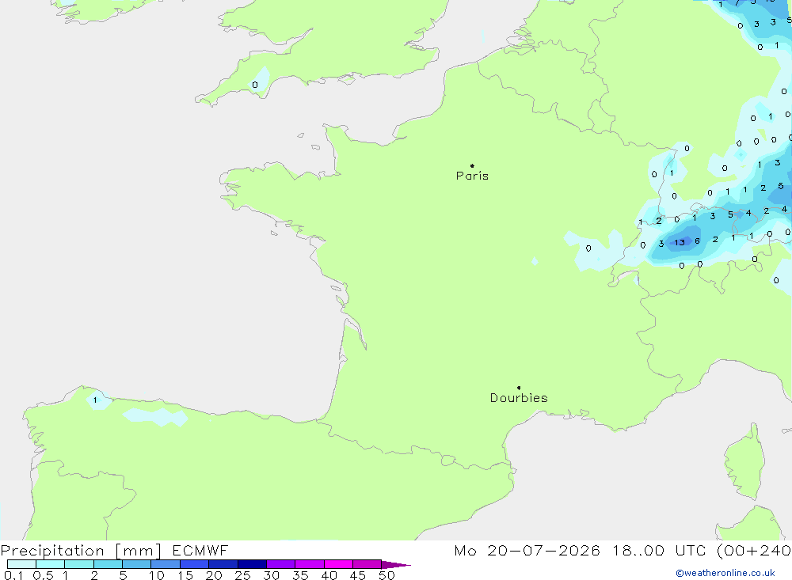Click the 50 legend scale label
This screenshot has width=792, height=580.
coord(386,575)
